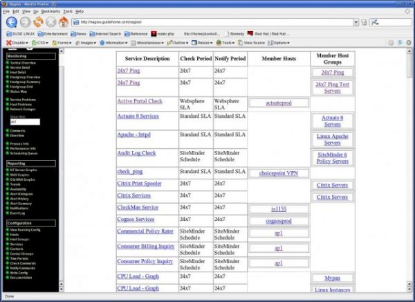
Task: Open the Miscellaneous dropdown
Action: (x=148, y=42)
